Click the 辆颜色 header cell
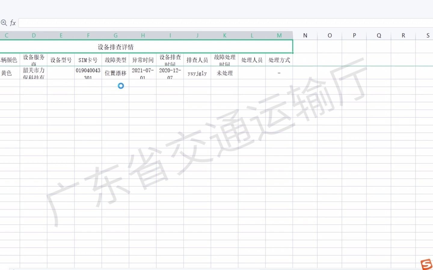This screenshot has width=433, height=270. [10, 60]
